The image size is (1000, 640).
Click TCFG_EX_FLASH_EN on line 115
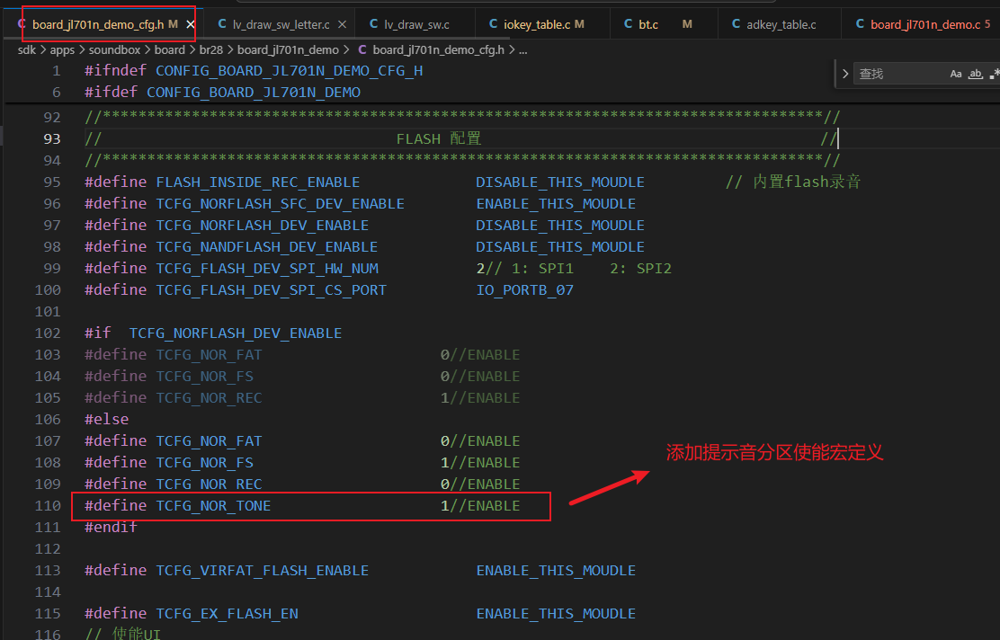[x=227, y=613]
